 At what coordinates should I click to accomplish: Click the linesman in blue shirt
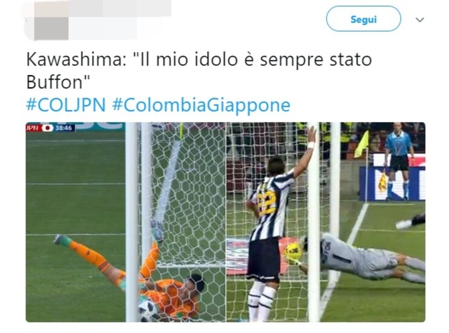coord(399,161)
